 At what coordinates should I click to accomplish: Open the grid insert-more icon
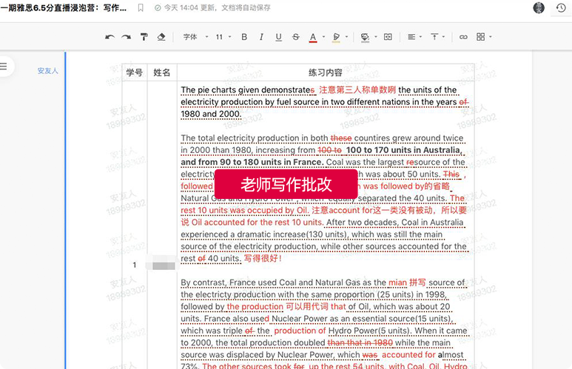[481, 37]
